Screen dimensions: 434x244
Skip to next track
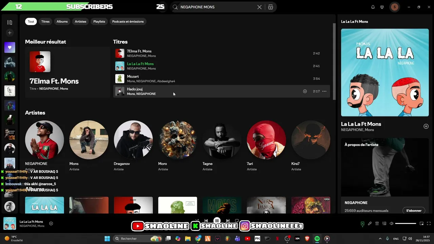tap(228, 221)
